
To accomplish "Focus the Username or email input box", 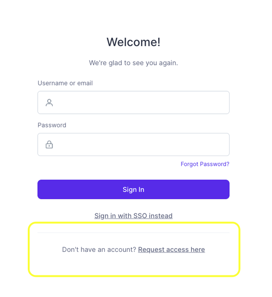I will point(133,102).
